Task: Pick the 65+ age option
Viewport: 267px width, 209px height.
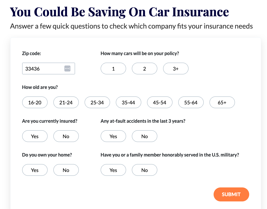Action: coord(222,103)
